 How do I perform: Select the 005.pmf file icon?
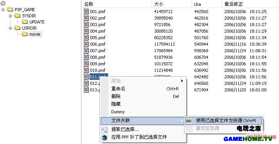[x=86, y=37]
